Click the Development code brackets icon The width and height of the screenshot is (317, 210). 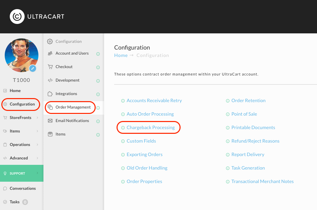[x=50, y=80]
